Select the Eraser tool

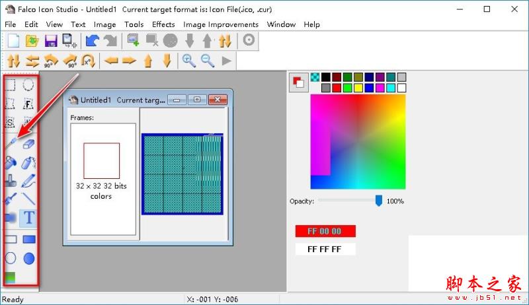[x=28, y=144]
